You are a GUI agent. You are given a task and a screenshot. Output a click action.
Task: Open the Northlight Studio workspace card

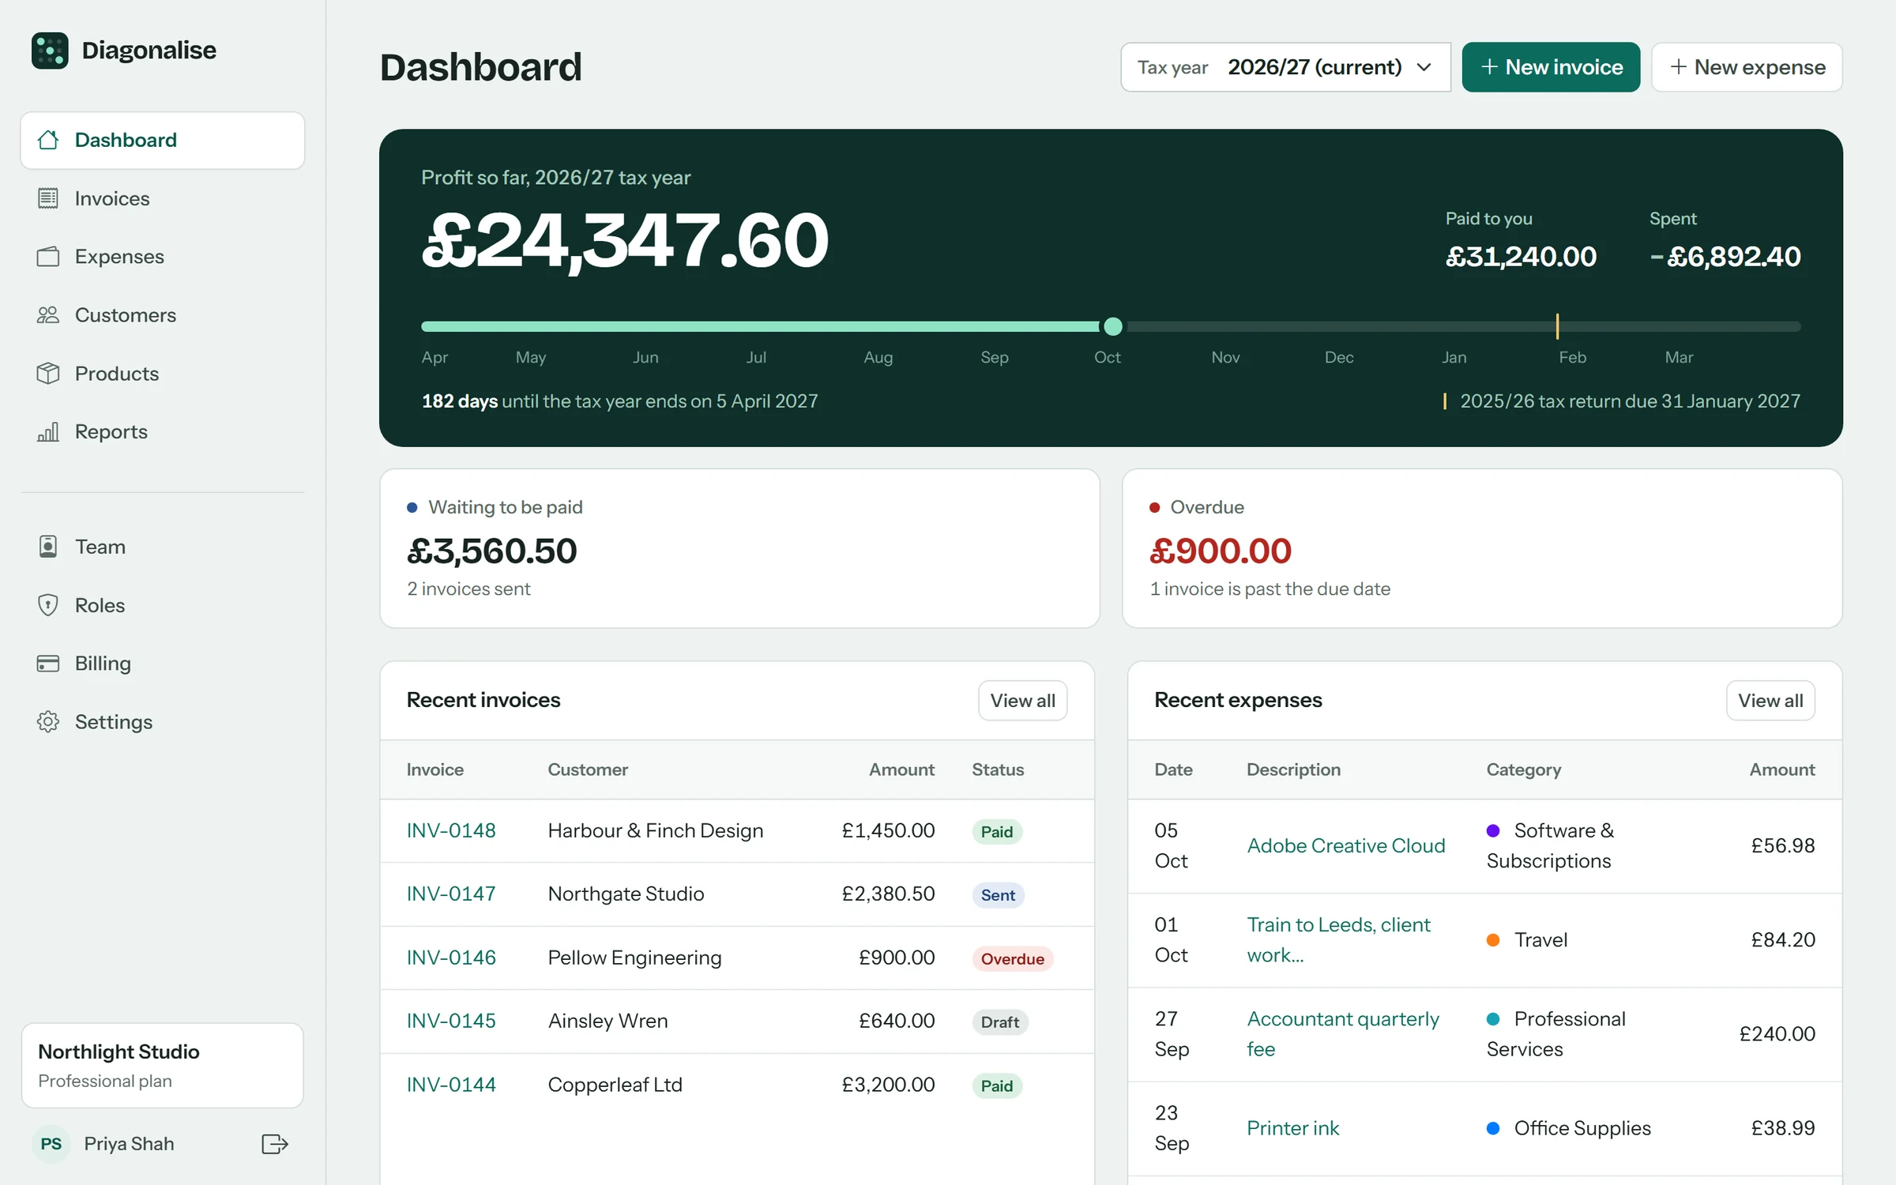tap(162, 1065)
